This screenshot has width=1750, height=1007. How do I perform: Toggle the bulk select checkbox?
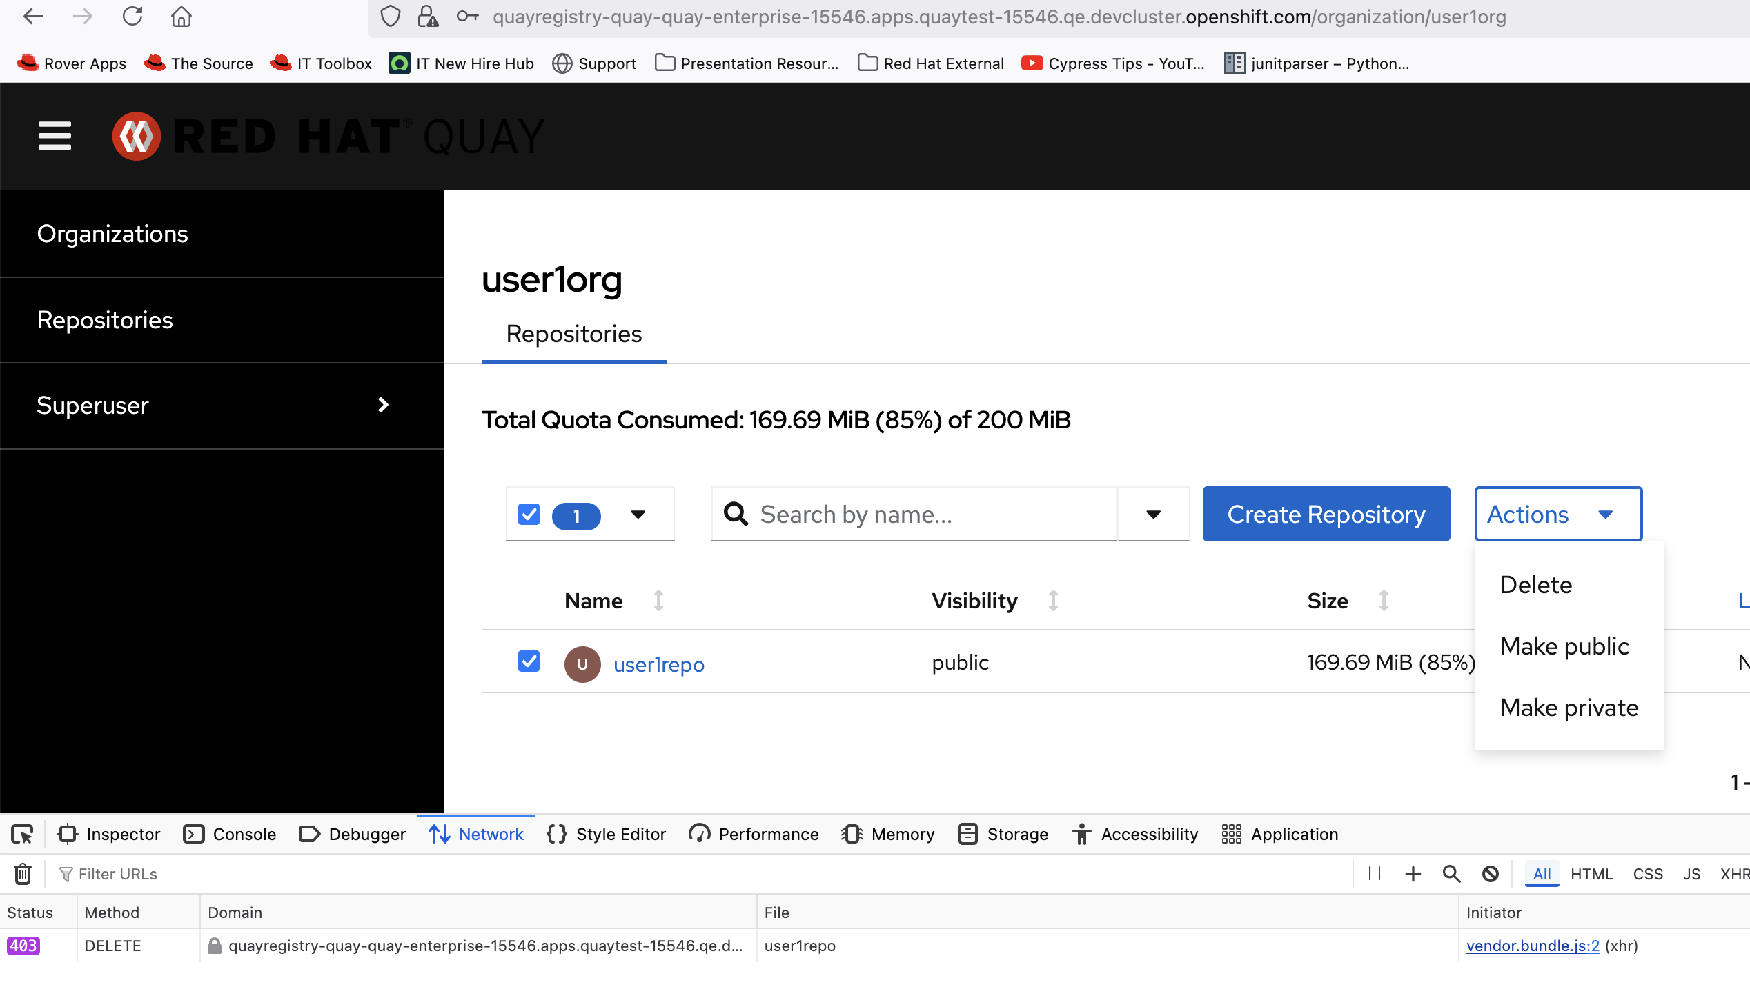[529, 514]
